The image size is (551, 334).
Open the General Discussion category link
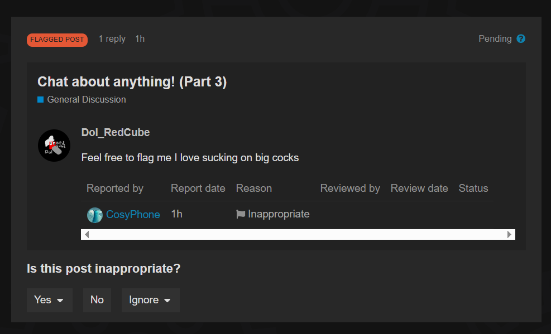pos(87,100)
